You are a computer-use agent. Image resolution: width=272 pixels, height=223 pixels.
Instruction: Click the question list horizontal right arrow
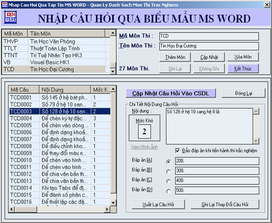pyautogui.click(x=107, y=209)
